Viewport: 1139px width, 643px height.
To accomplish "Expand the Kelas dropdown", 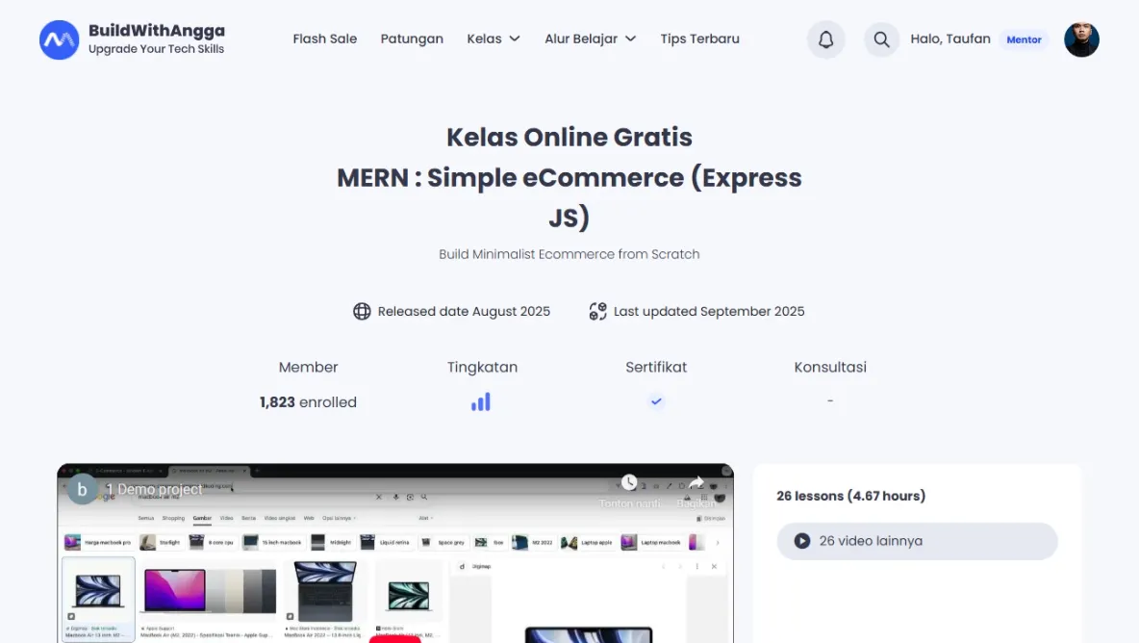I will click(493, 39).
